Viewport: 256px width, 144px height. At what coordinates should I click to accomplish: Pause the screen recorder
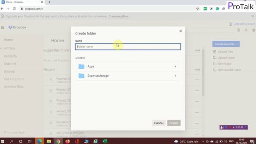tap(226, 127)
